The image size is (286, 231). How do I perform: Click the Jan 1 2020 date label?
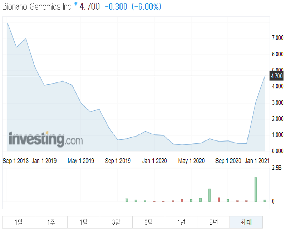[154, 161]
